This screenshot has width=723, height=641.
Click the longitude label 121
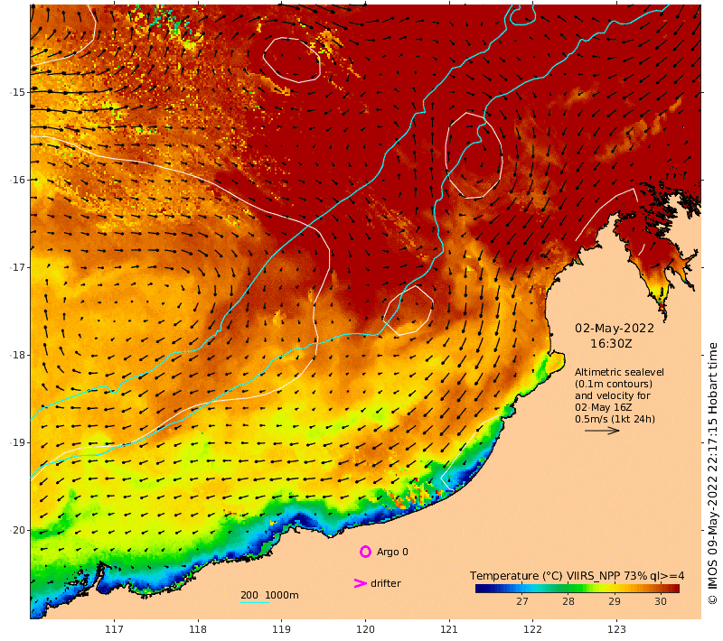pyautogui.click(x=448, y=629)
